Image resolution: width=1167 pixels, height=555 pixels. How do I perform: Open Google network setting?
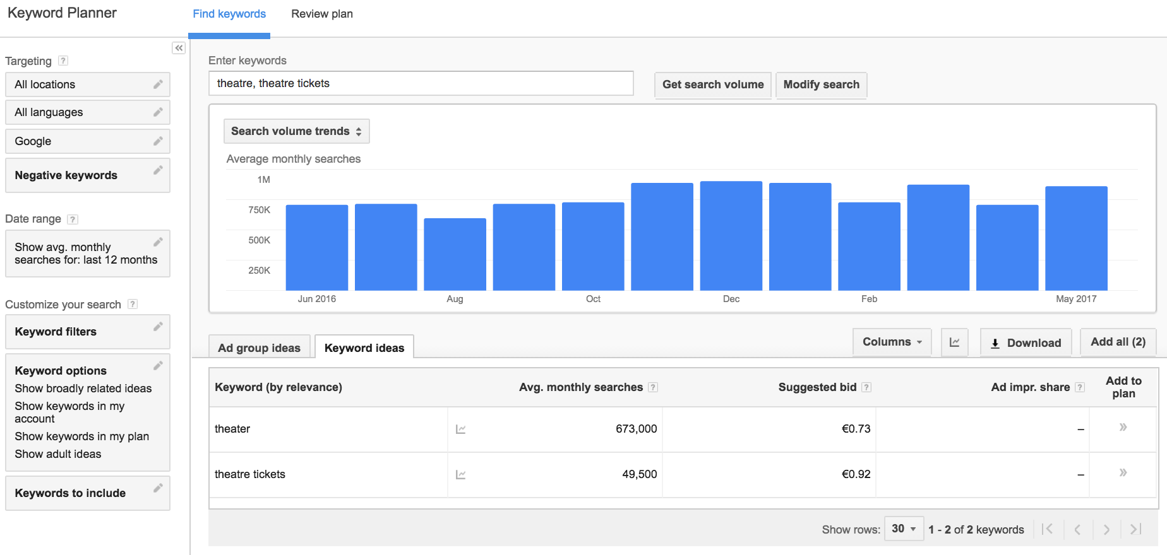[x=88, y=141]
